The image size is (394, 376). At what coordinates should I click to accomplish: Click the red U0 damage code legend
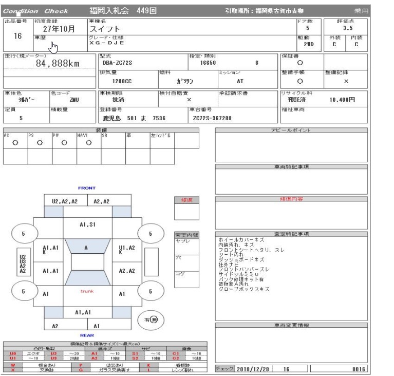10,354
